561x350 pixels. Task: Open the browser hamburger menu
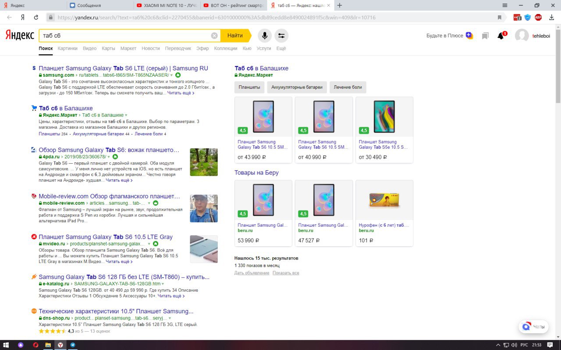point(505,5)
